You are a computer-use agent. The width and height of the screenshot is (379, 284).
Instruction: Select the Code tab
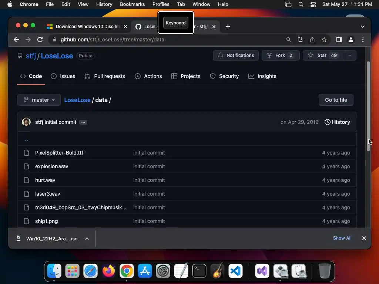point(31,76)
